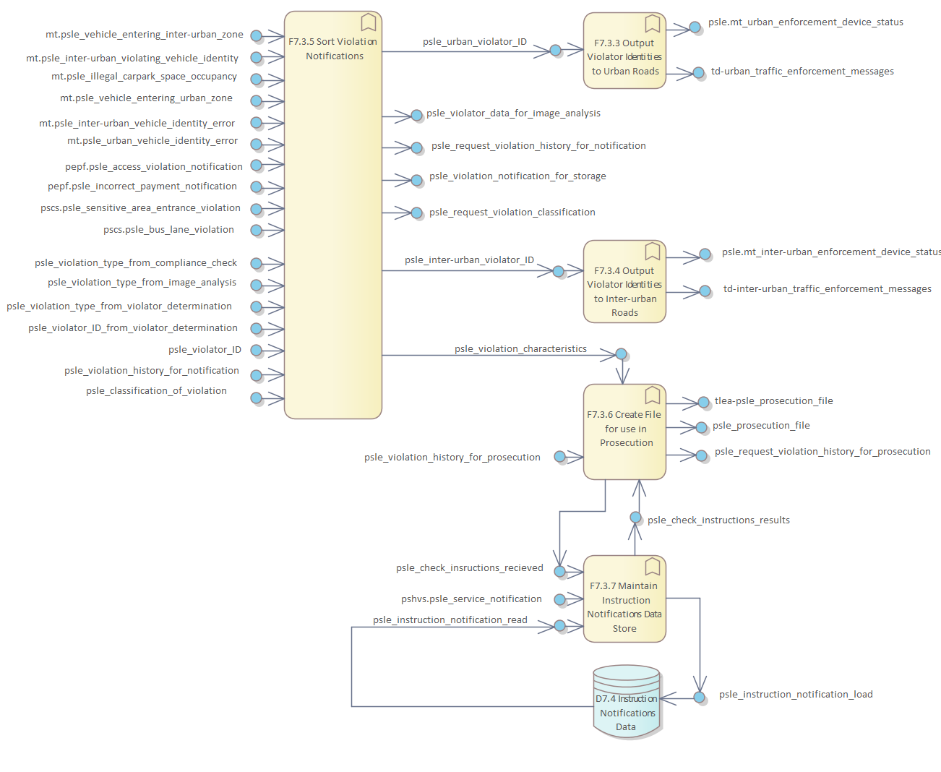Click port circle for pshvs.psle_service_notification input
This screenshot has height=772, width=941.
pyautogui.click(x=559, y=599)
